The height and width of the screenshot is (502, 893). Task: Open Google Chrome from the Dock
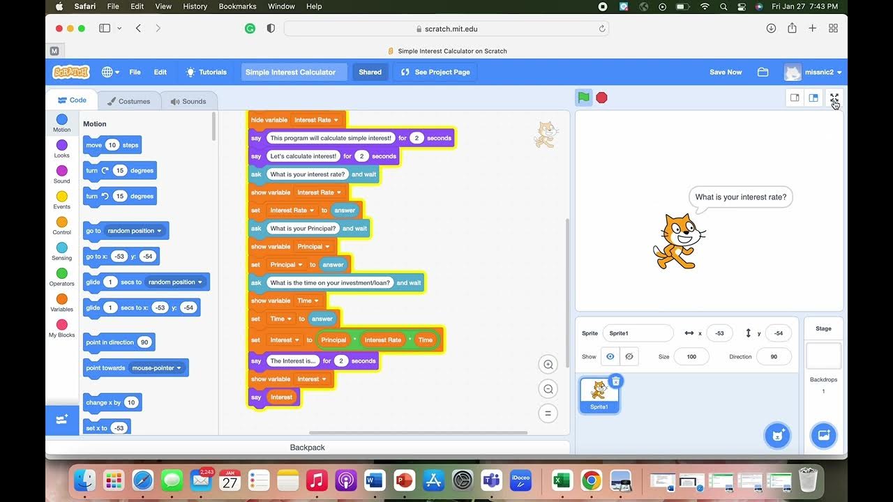coord(591,480)
